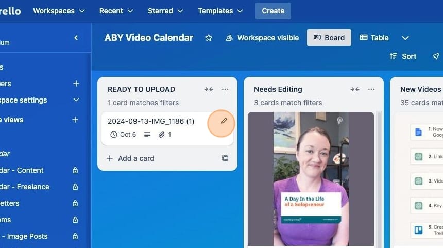This screenshot has height=248, width=443.
Task: Click the green icon on item 2 Link
Action: pyautogui.click(x=418, y=156)
